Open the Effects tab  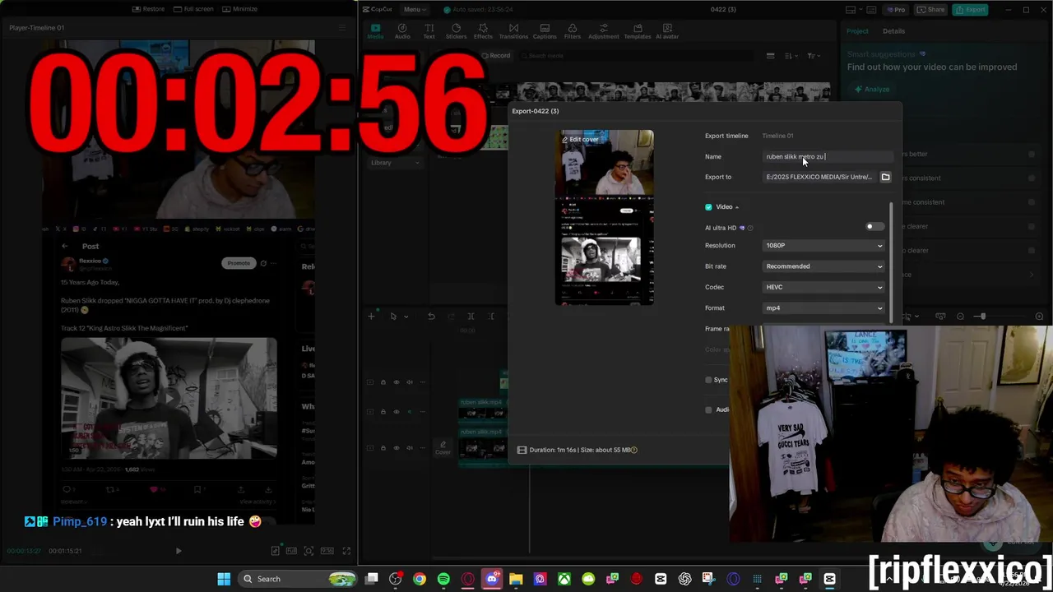(x=483, y=31)
